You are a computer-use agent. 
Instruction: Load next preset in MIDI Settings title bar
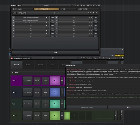coord(75,5)
